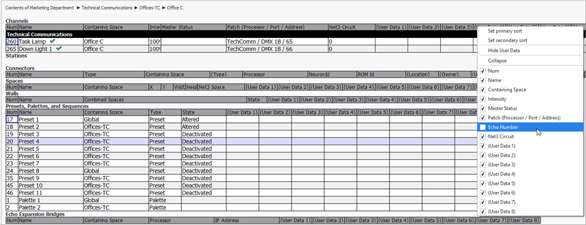Uncheck (User Data 7) in the context menu
586x225 pixels.
click(483, 202)
